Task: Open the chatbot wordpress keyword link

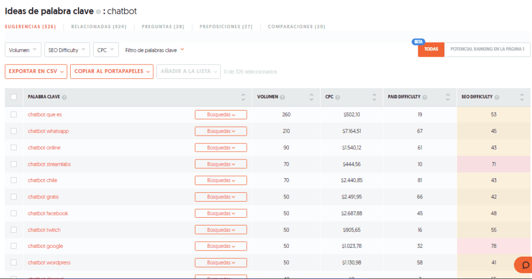Action: [x=49, y=262]
